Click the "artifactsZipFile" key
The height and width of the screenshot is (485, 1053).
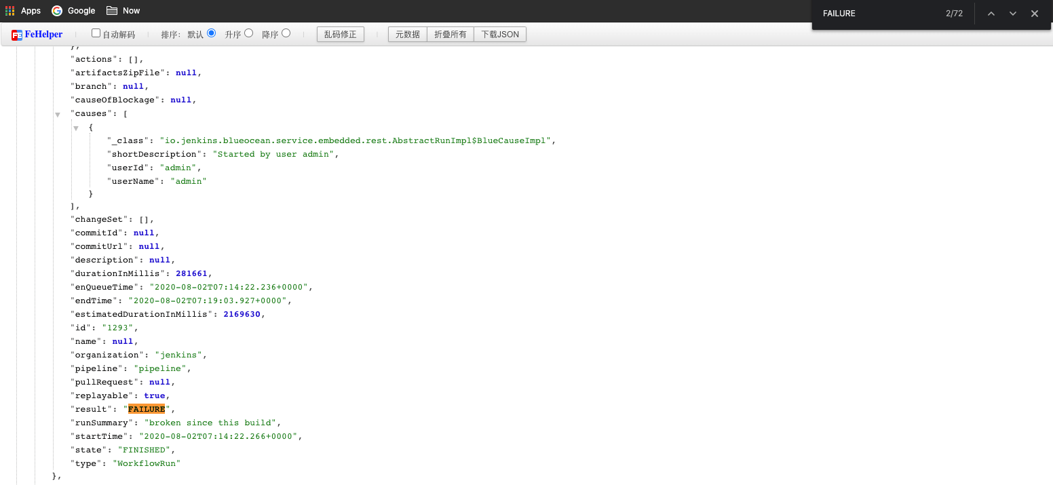(117, 73)
